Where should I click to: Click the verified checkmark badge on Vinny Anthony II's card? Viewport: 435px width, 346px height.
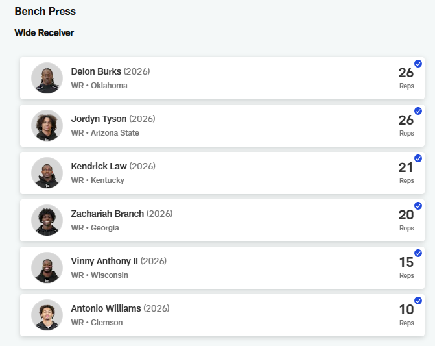(418, 253)
